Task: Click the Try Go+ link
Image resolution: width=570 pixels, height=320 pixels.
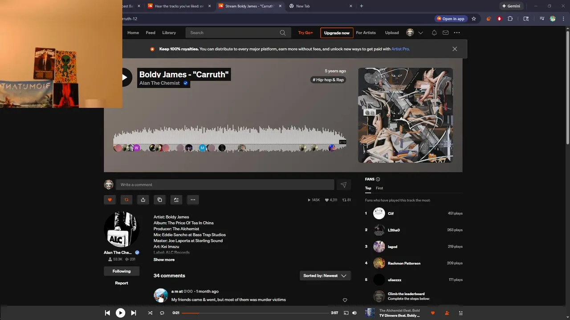Action: tap(305, 32)
